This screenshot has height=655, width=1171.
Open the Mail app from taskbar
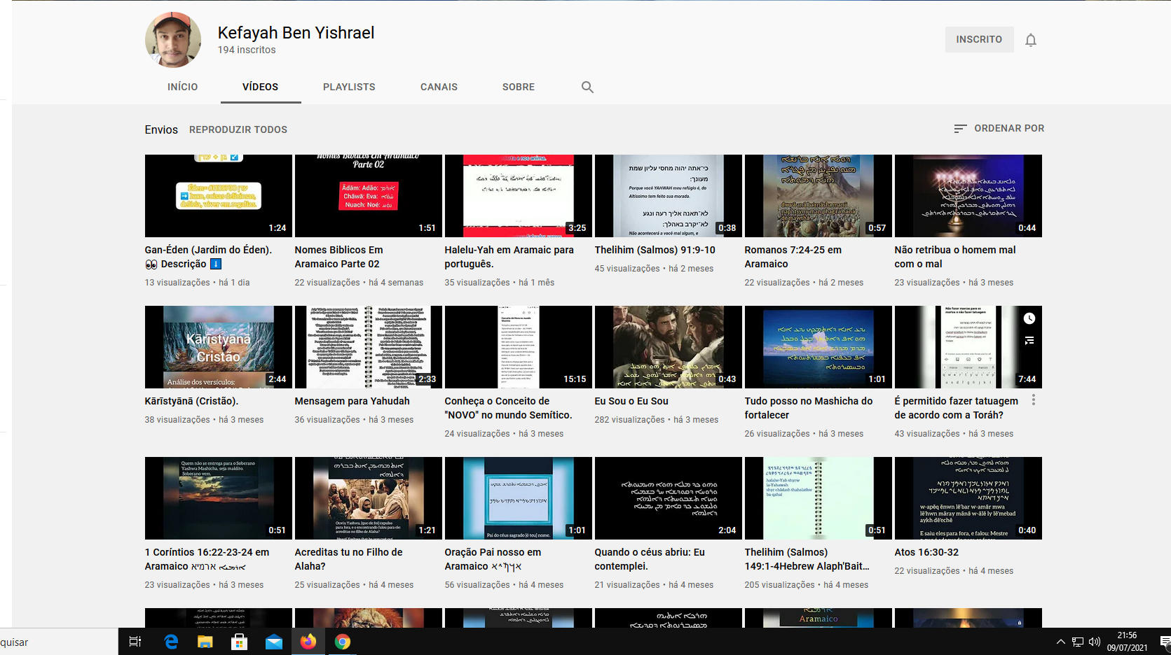click(273, 642)
